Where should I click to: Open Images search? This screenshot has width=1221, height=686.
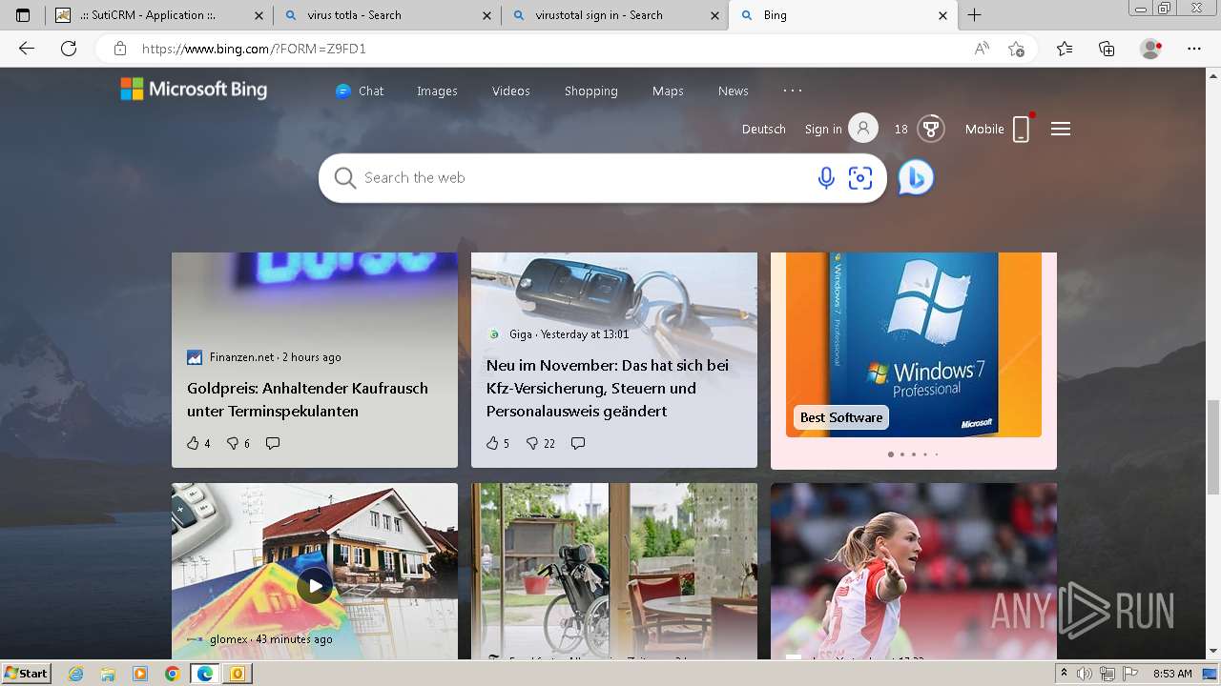point(437,91)
